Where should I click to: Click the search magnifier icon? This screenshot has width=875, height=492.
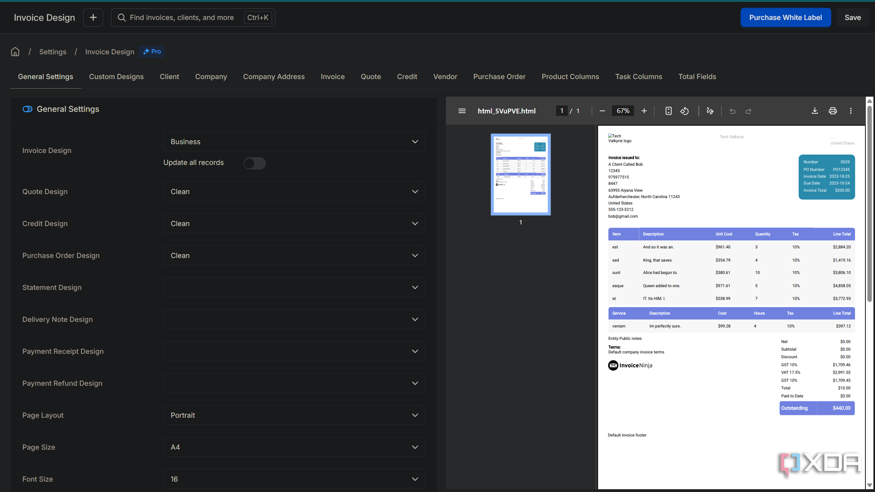tap(122, 18)
